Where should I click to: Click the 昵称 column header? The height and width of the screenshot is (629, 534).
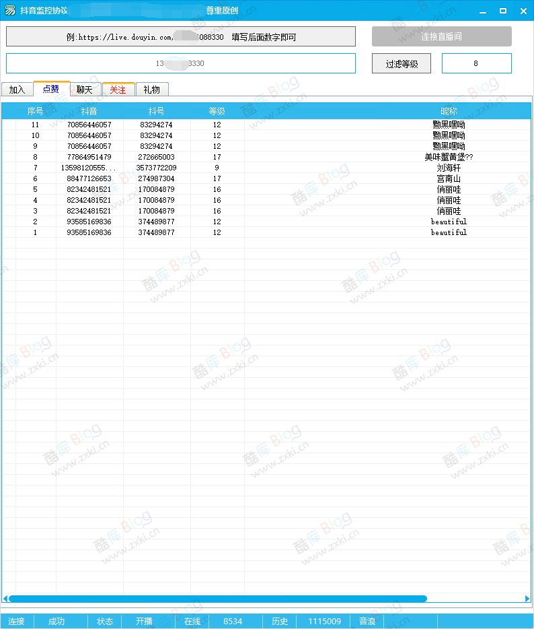point(449,111)
